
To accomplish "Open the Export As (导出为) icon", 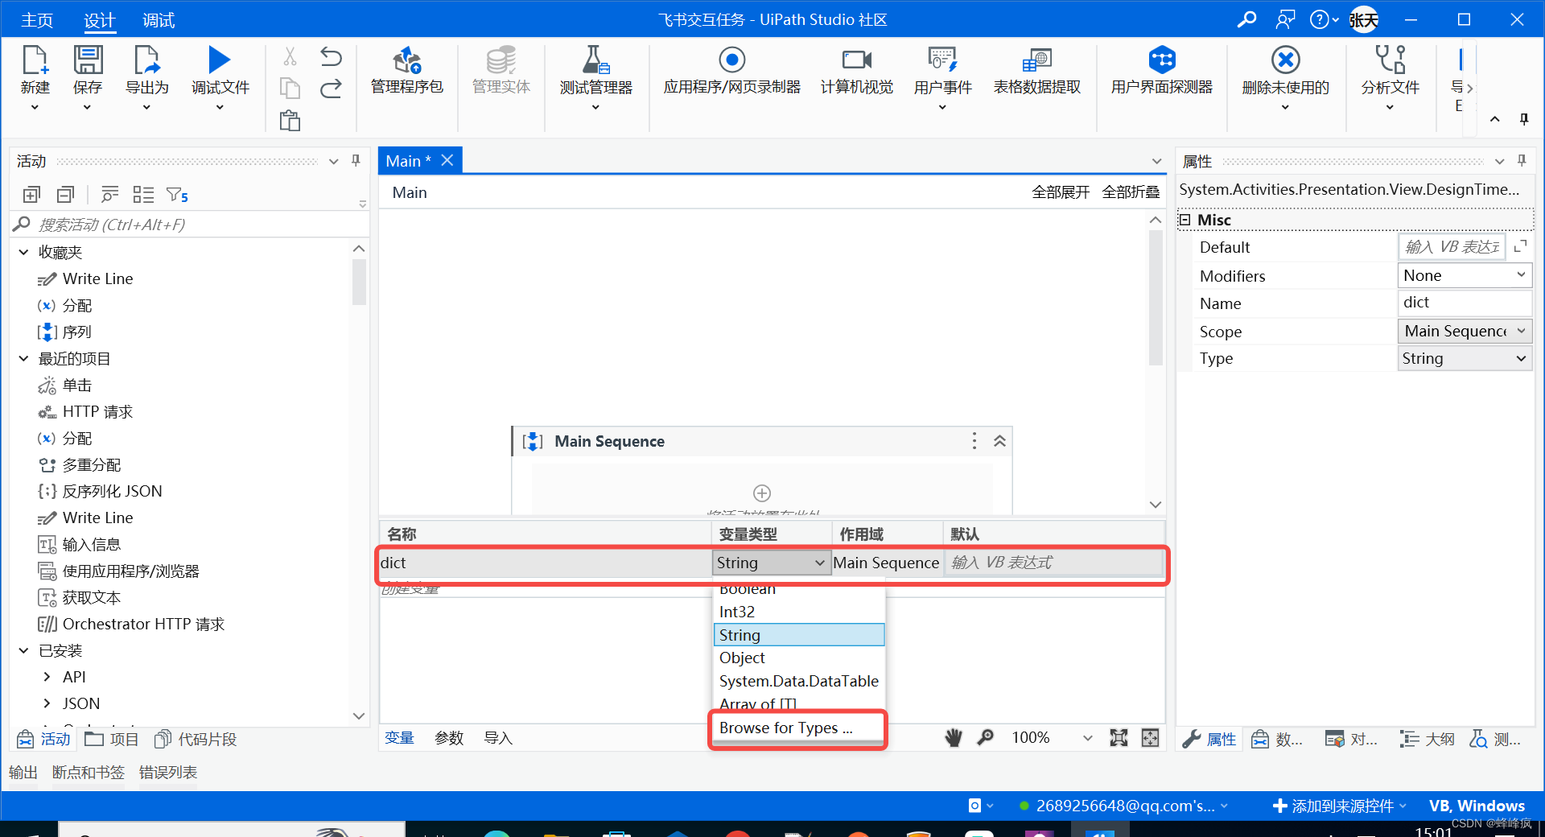I will pos(147,60).
